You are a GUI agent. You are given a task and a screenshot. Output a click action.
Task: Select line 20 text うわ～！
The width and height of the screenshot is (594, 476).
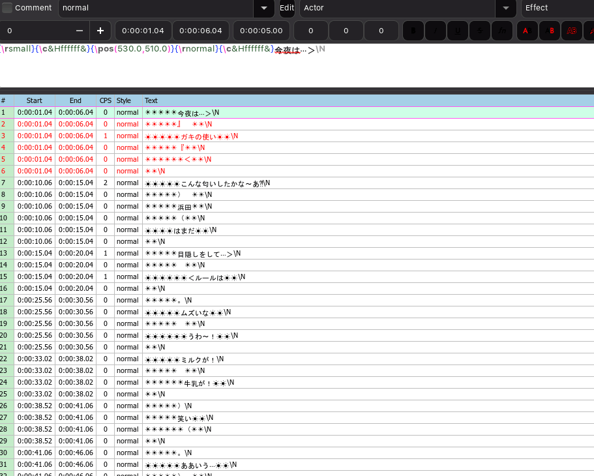[x=202, y=336]
